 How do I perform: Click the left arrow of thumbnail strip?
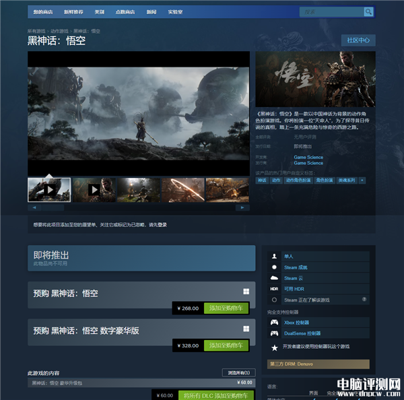(34, 207)
